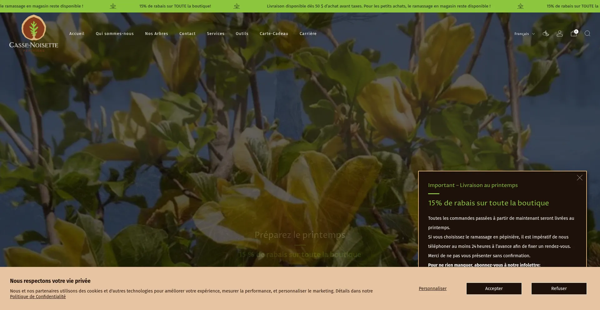The width and height of the screenshot is (600, 310).
Task: Click the 'Pour ne rien manquer' newsletter text
Action: tap(484, 265)
